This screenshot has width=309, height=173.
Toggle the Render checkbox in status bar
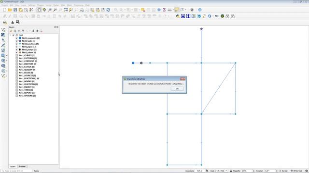pyautogui.click(x=280, y=171)
